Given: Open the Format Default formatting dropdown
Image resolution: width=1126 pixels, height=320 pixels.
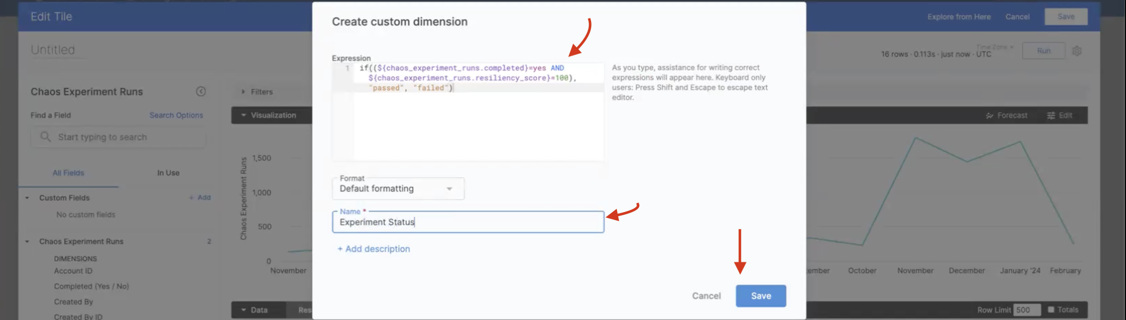Looking at the screenshot, I should pyautogui.click(x=398, y=189).
